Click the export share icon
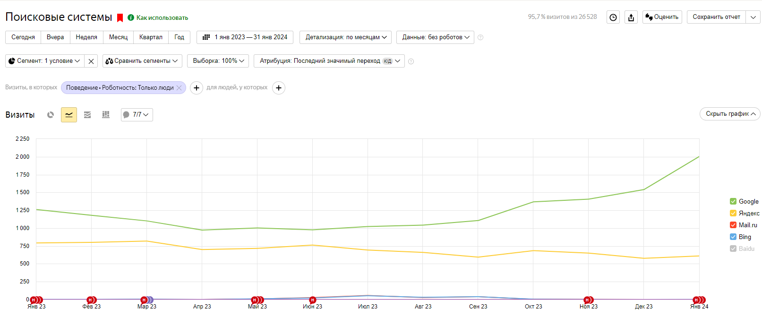The height and width of the screenshot is (317, 762). point(631,17)
